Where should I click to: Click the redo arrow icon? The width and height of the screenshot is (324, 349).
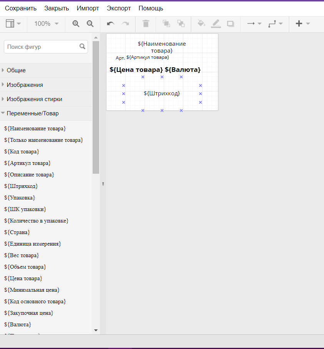(125, 23)
